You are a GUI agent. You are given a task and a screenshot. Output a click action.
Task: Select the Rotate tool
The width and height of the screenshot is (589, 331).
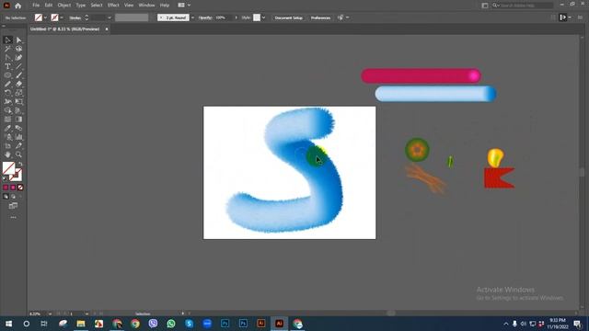click(8, 93)
